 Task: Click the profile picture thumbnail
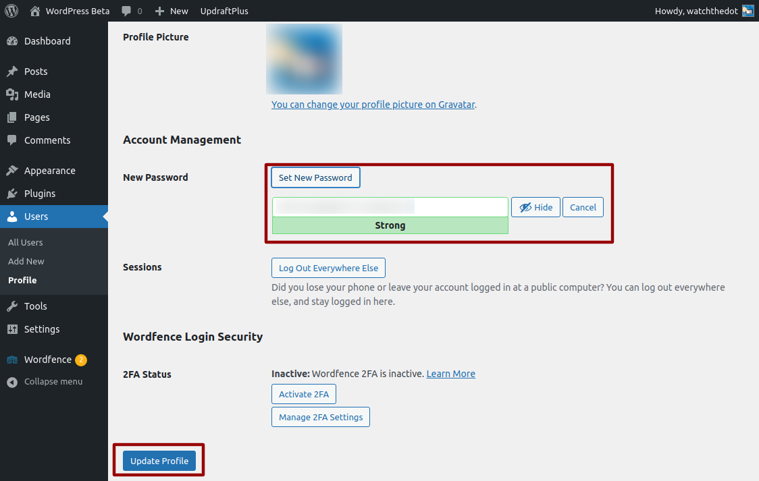tap(304, 59)
